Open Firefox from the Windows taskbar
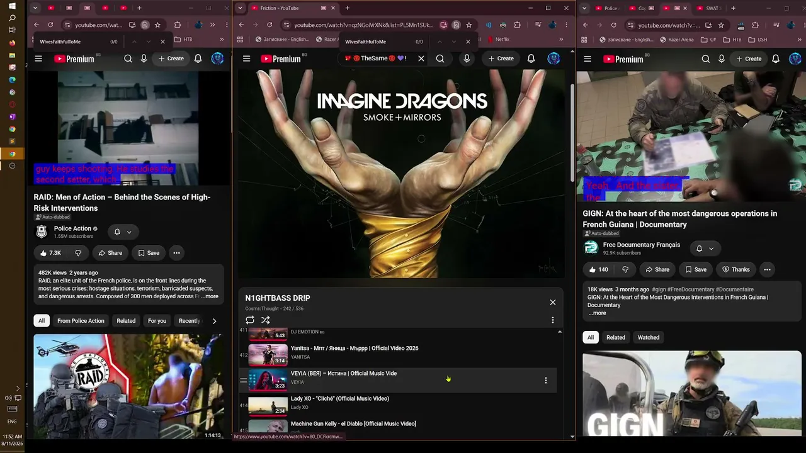 point(12,43)
